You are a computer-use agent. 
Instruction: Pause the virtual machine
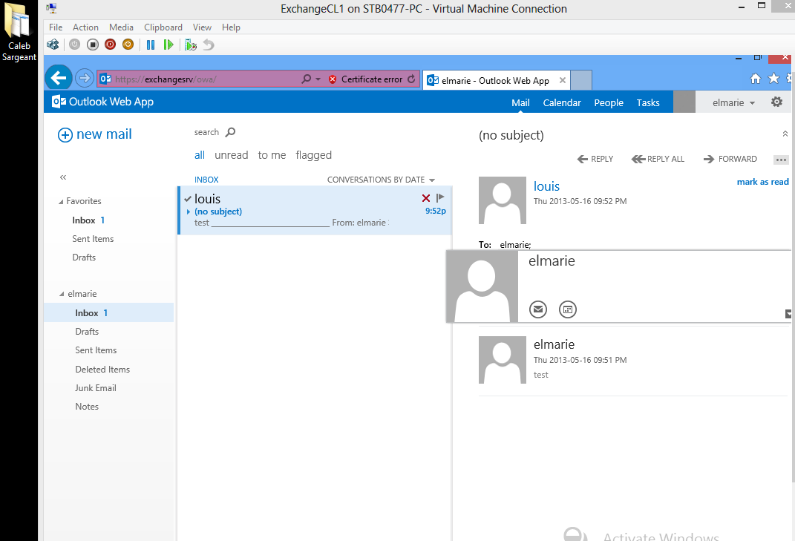[x=151, y=45]
